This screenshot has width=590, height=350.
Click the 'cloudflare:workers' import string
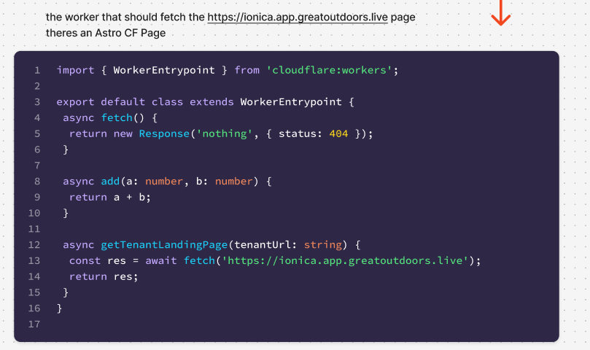tap(329, 70)
